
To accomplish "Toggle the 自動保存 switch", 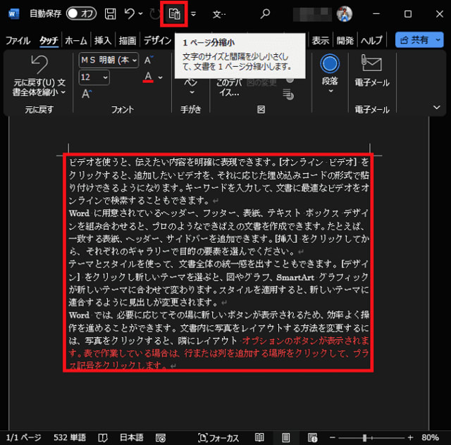I will (82, 13).
